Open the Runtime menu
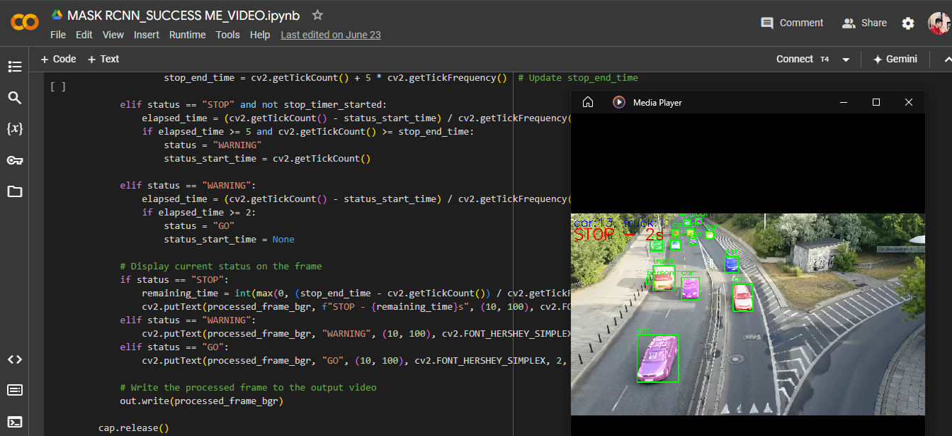This screenshot has height=436, width=952. pos(187,35)
